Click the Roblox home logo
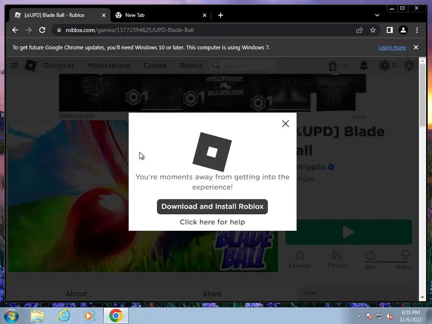This screenshot has height=324, width=432. [30, 65]
